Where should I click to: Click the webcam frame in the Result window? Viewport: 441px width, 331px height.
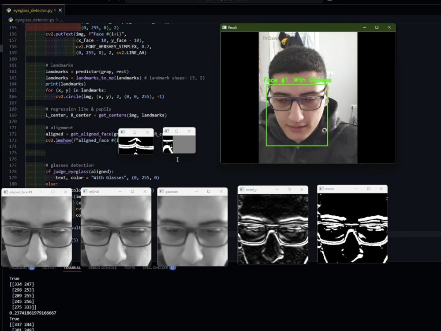pos(308,98)
